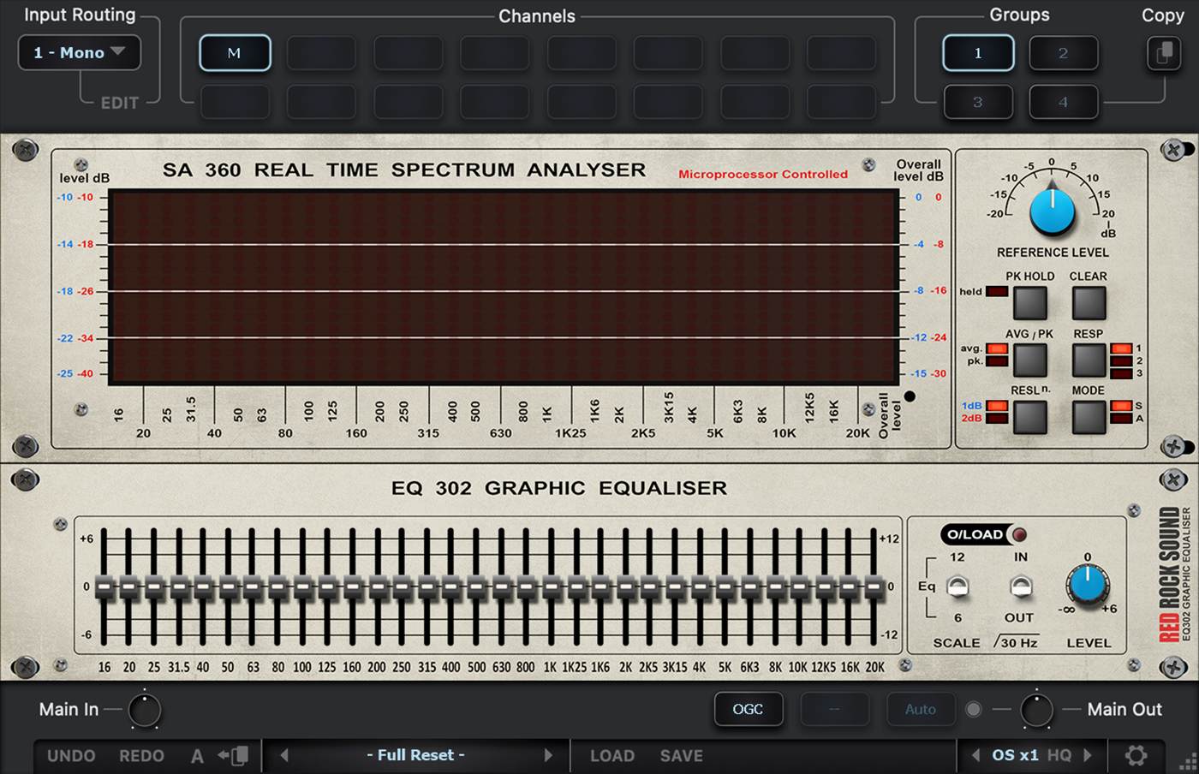Select Group 2
1199x774 pixels.
tap(1063, 53)
